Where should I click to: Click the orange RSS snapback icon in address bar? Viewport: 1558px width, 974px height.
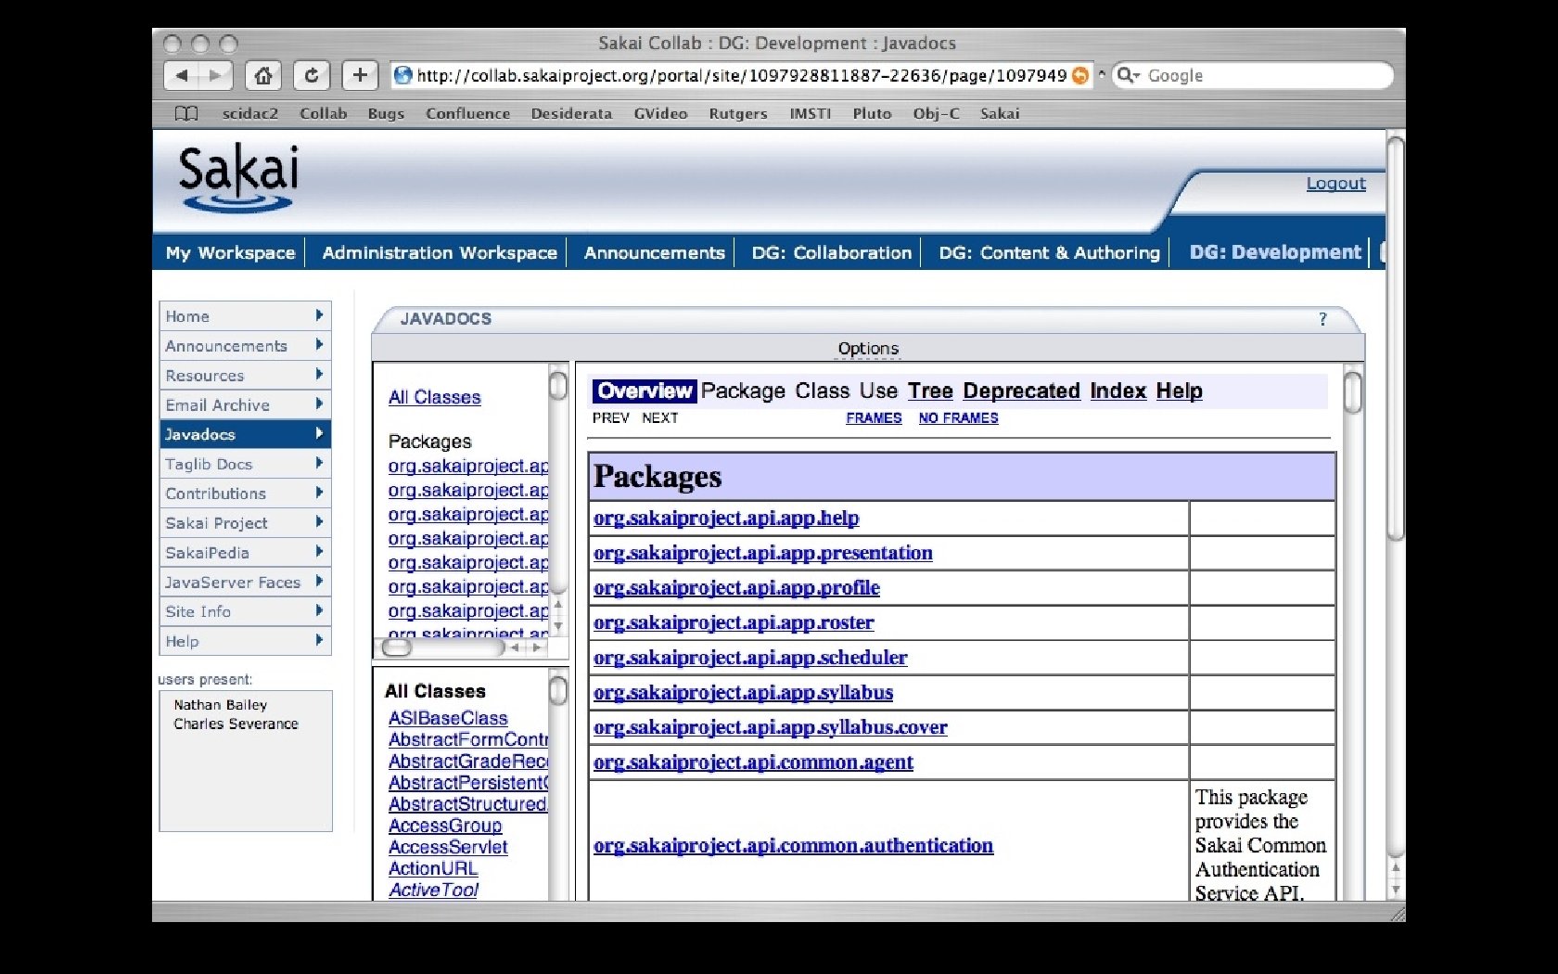1080,76
